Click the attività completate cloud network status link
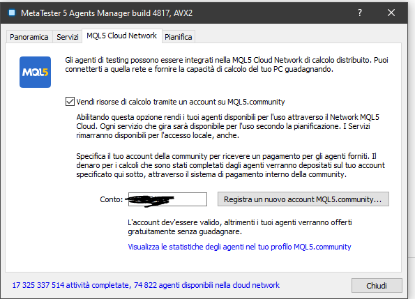This screenshot has width=415, height=299. 146,285
